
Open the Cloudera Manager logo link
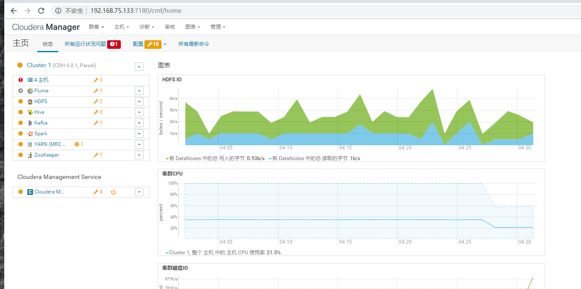point(46,27)
